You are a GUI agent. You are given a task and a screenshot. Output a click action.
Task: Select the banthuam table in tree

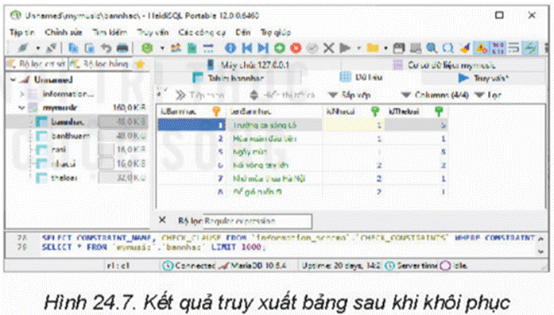pyautogui.click(x=70, y=136)
